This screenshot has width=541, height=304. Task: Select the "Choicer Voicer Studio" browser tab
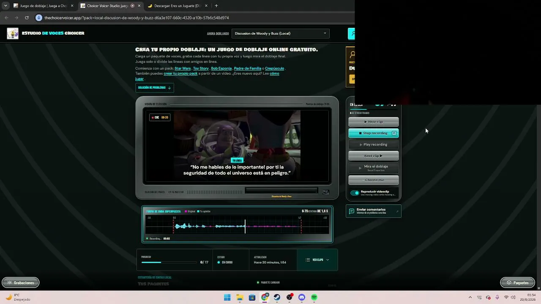(111, 6)
